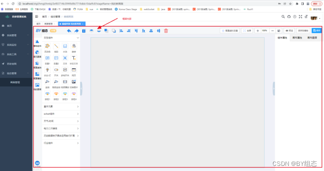
Task: Expand the 电力二次接线 section
Action: click(61, 128)
